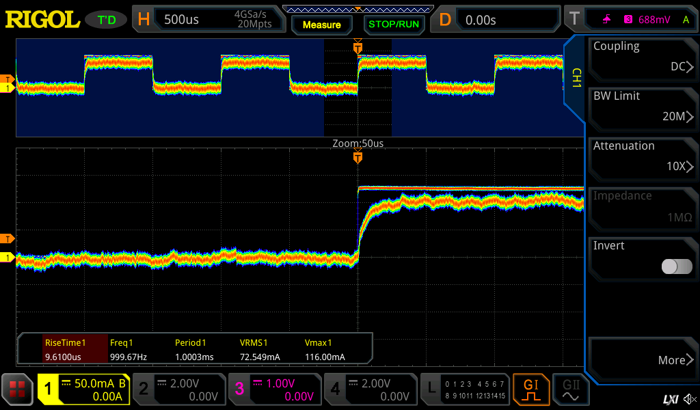Select the GI signal generator icon
The width and height of the screenshot is (700, 410).
531,389
